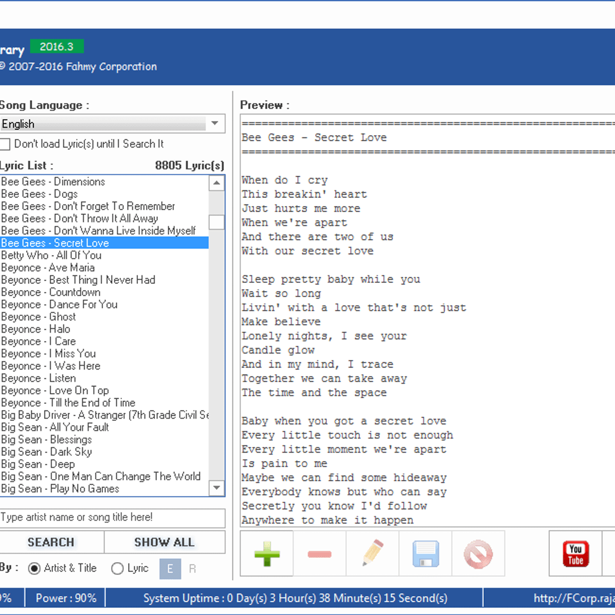Click the 'Bee Gees - Secret Love' preview title
The width and height of the screenshot is (615, 615).
314,138
